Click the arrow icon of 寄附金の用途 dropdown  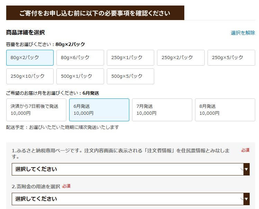point(246,199)
